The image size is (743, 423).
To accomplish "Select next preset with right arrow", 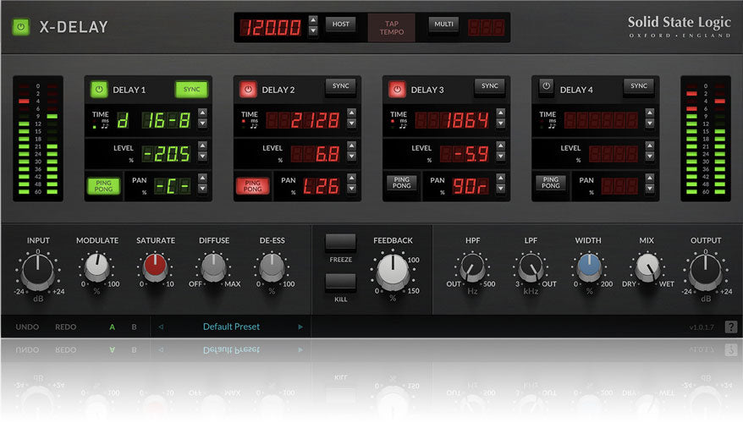I will (x=300, y=327).
